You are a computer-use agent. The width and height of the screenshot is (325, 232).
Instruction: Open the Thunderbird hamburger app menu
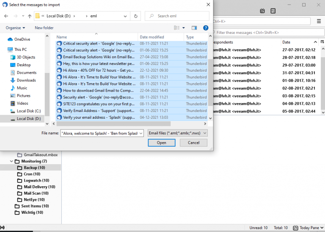tap(319, 21)
